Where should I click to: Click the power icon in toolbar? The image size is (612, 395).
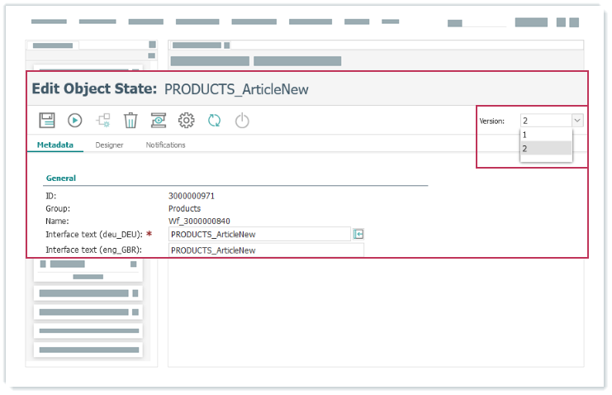pos(242,121)
